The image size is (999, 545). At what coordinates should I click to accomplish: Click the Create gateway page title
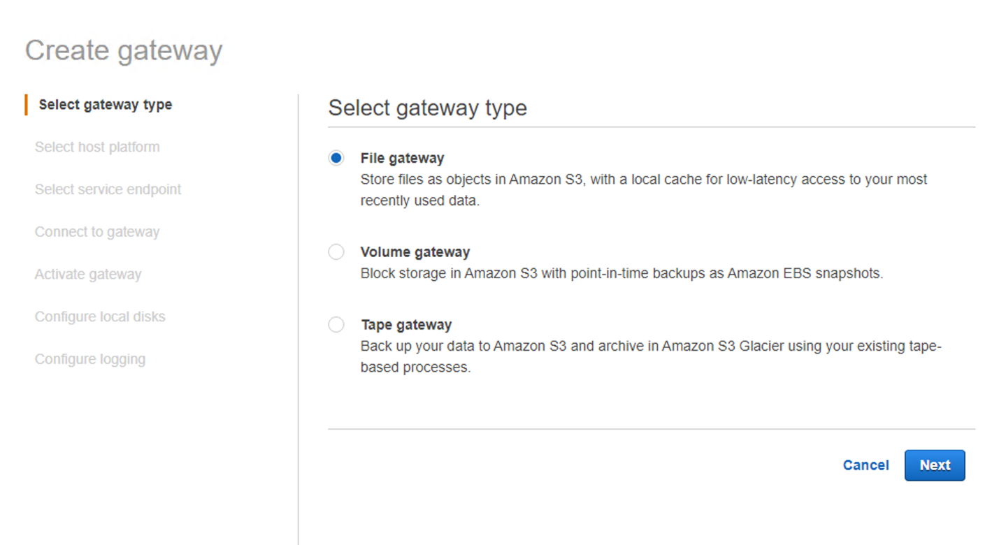124,50
